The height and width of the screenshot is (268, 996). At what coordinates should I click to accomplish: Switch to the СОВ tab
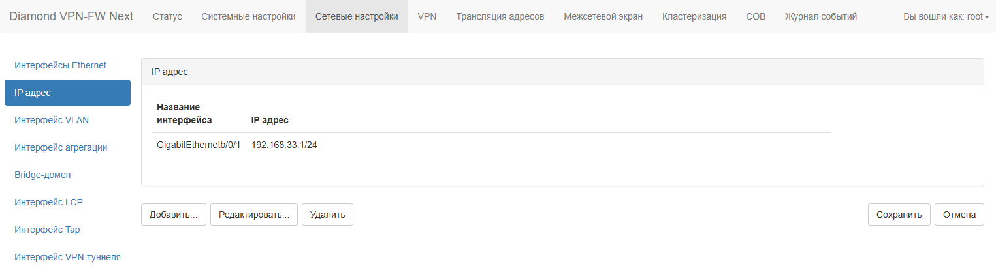pos(756,16)
